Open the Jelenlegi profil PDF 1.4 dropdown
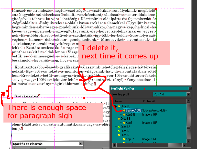The width and height of the screenshot is (197, 149). (x=189, y=94)
